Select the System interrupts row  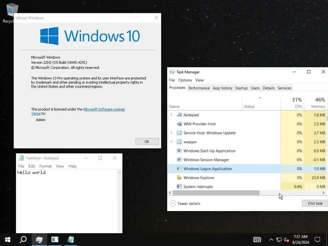click(248, 186)
